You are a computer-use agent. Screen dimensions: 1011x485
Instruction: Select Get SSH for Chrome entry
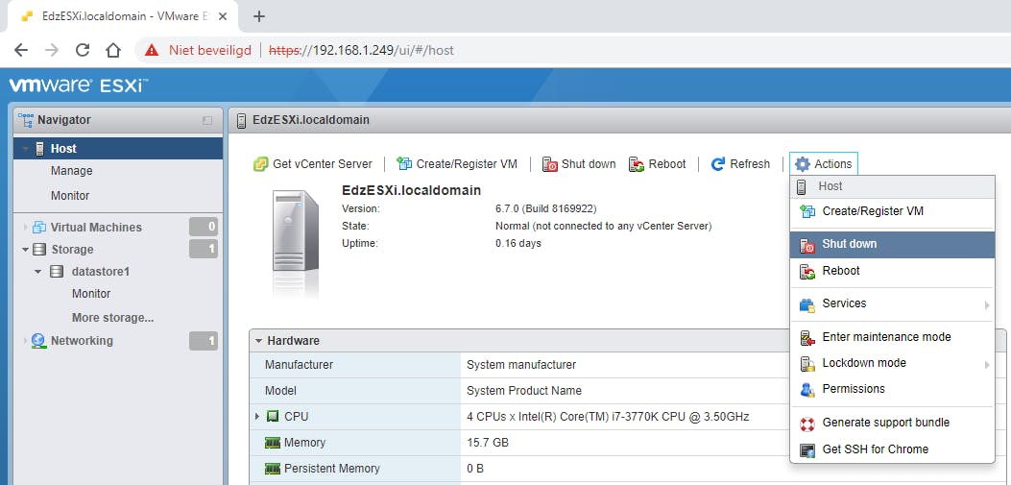892,449
